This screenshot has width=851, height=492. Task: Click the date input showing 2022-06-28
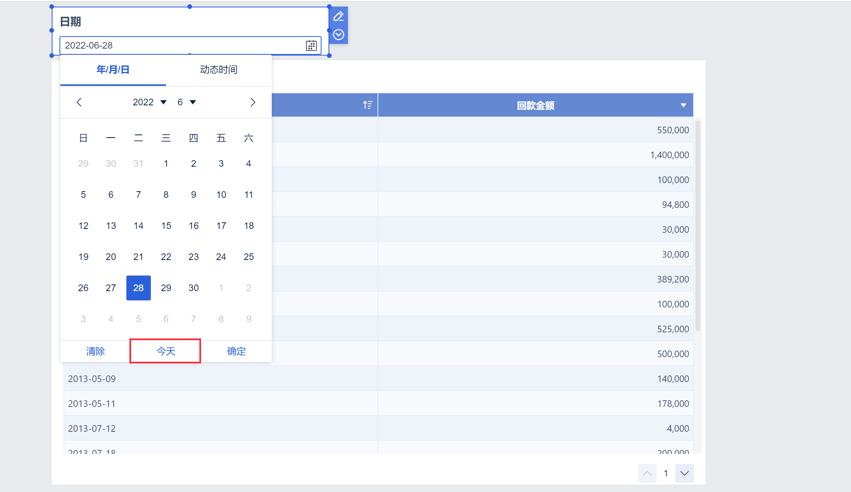(x=190, y=45)
